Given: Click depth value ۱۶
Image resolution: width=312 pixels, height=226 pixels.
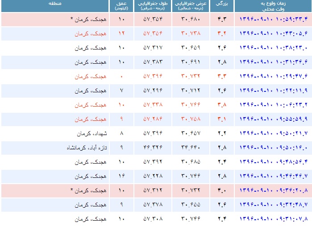Looking at the screenshot, I should pos(121,176).
